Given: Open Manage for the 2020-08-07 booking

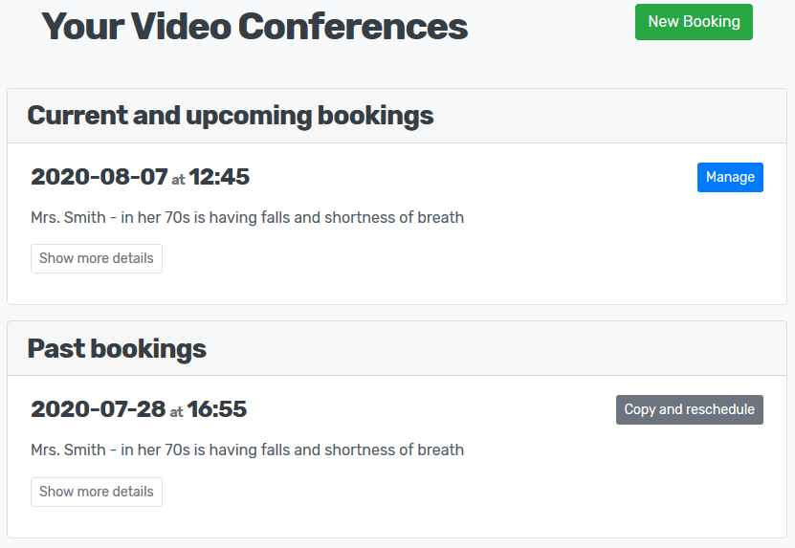Looking at the screenshot, I should [x=730, y=177].
